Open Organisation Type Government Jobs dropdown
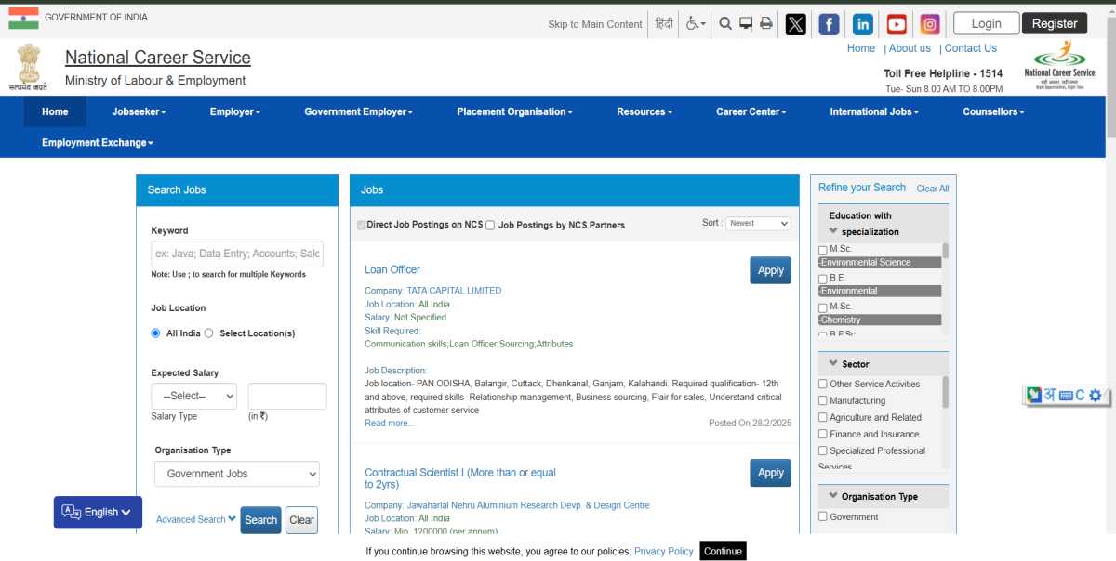1116x561 pixels. coord(236,474)
